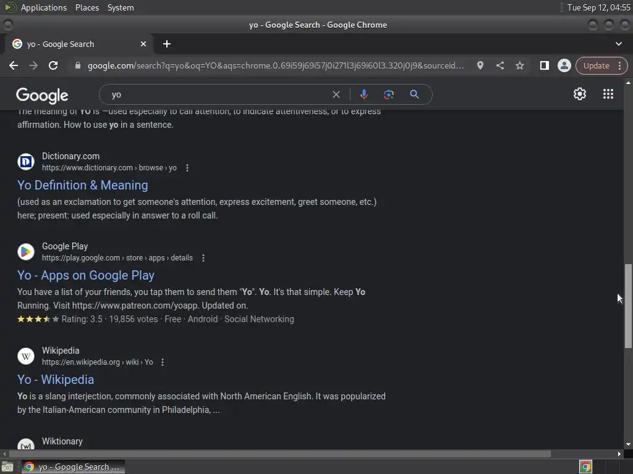Select Chrome window in the taskbar

pyautogui.click(x=73, y=467)
